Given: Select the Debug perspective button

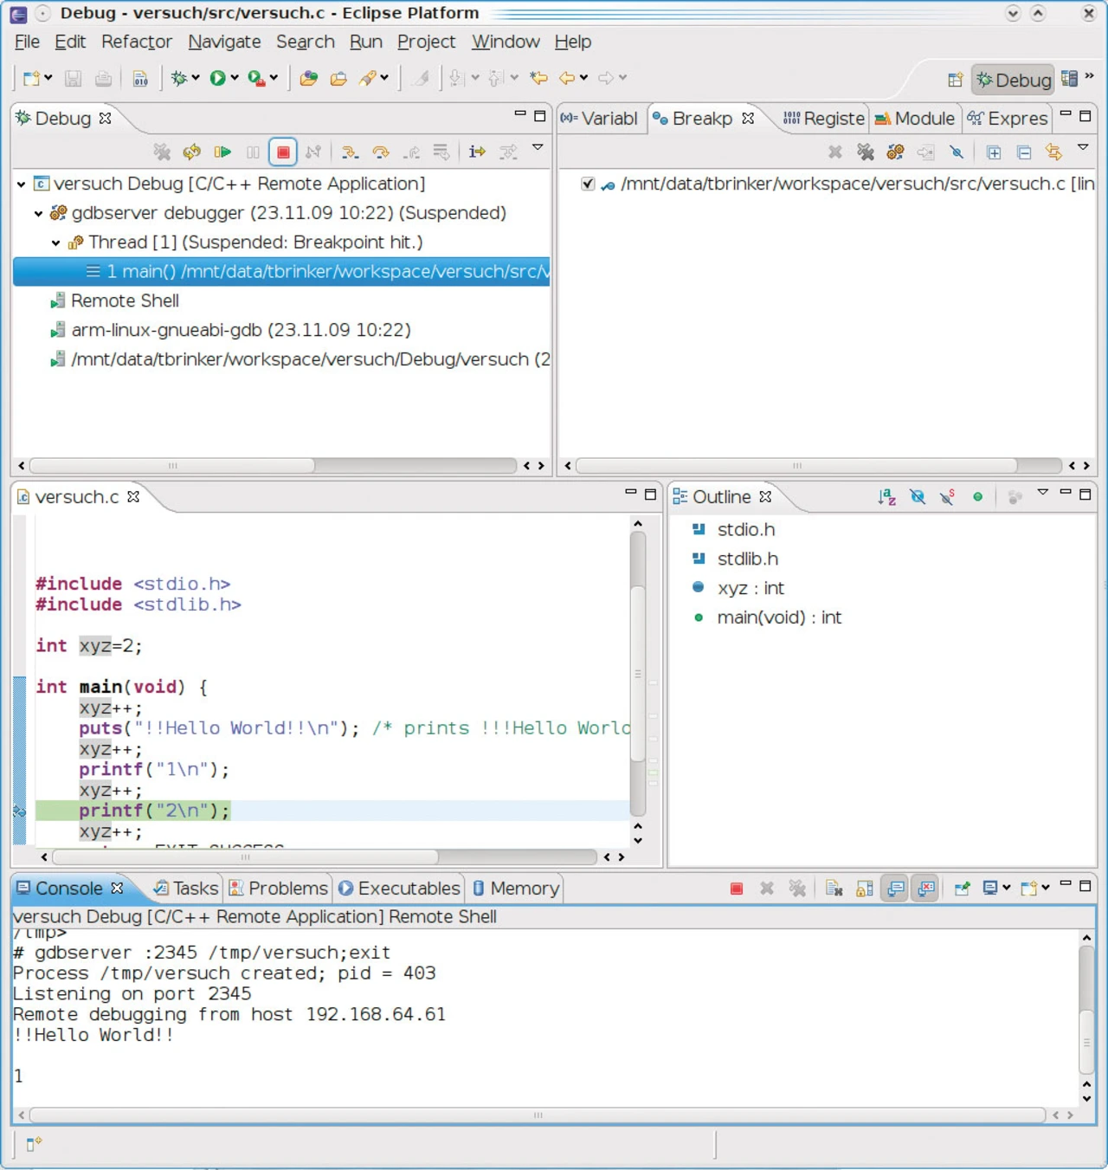Looking at the screenshot, I should (1013, 80).
